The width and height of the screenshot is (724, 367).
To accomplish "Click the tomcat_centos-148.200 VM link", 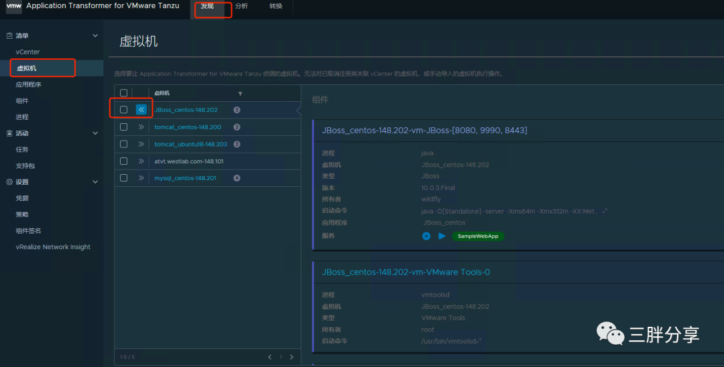I will pyautogui.click(x=188, y=127).
